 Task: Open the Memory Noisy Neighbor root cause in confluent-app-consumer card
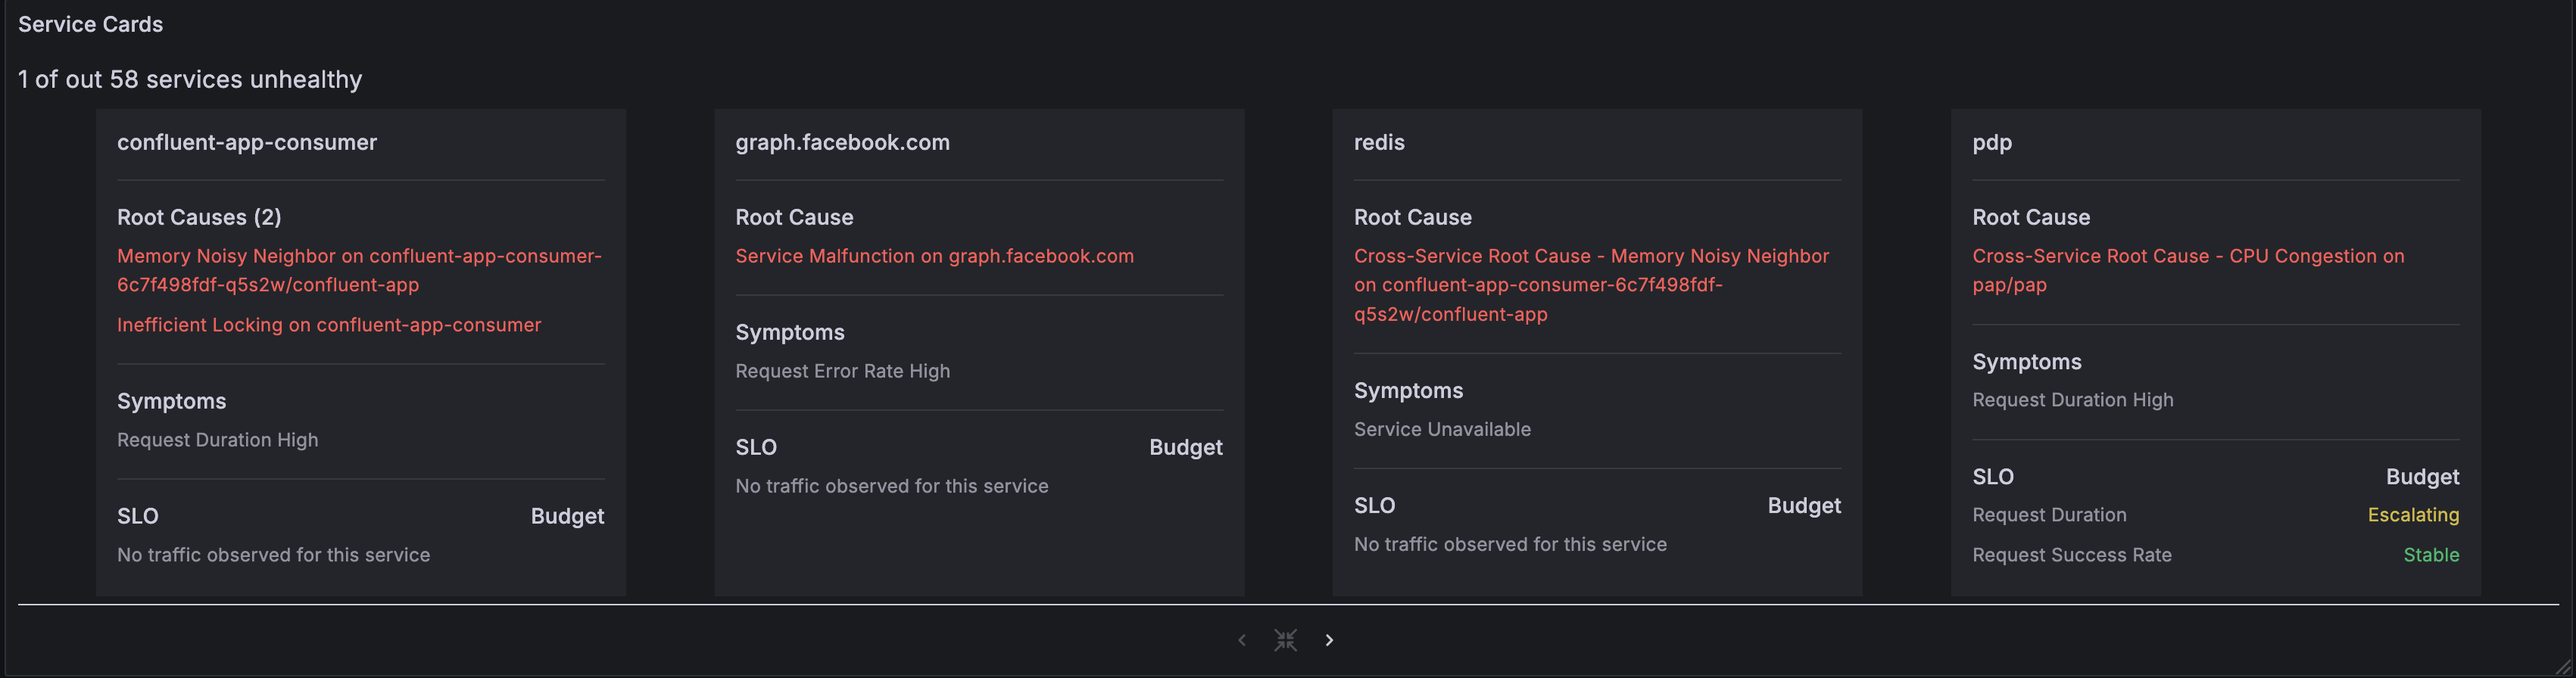tap(359, 270)
